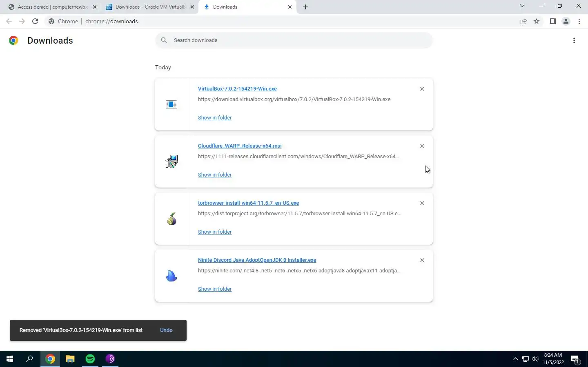
Task: Focus the Search downloads field
Action: [294, 40]
